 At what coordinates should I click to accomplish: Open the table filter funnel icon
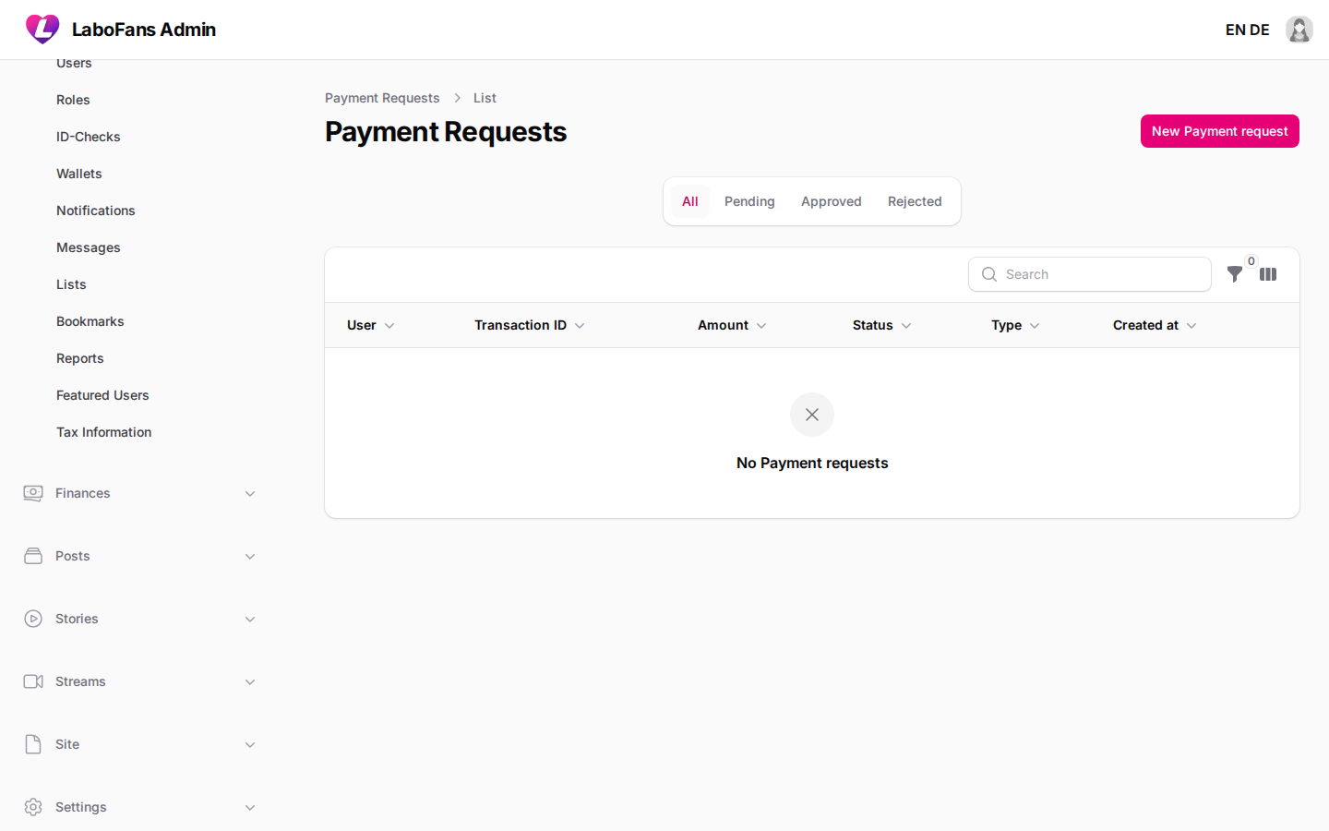[1235, 274]
